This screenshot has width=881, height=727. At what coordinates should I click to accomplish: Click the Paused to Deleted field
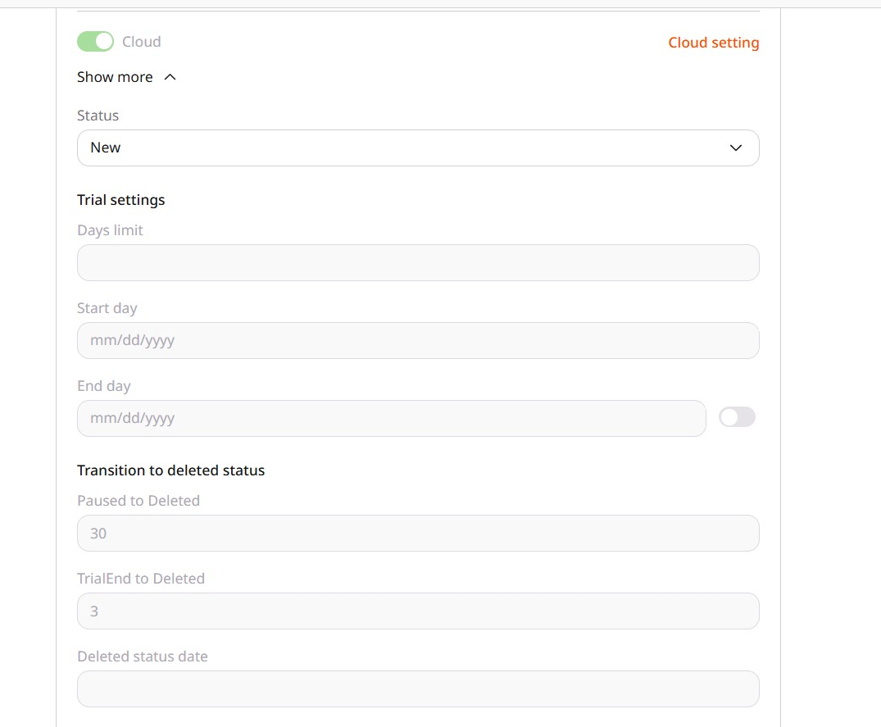[418, 534]
